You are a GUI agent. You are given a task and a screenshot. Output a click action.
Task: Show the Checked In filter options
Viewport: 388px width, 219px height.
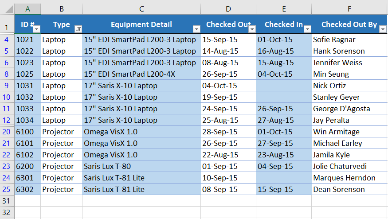click(x=307, y=29)
